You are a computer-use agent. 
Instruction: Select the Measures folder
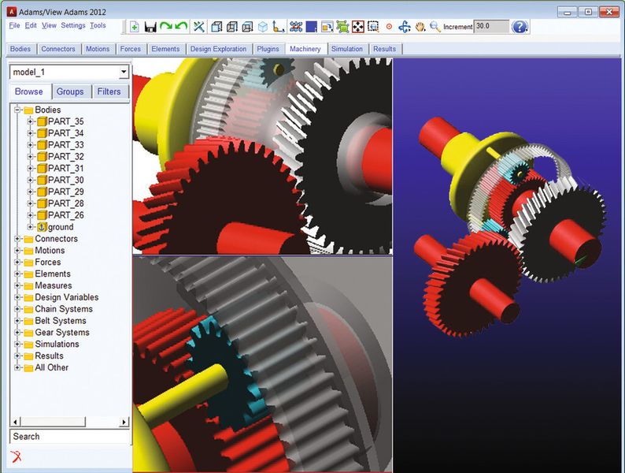[x=54, y=285]
